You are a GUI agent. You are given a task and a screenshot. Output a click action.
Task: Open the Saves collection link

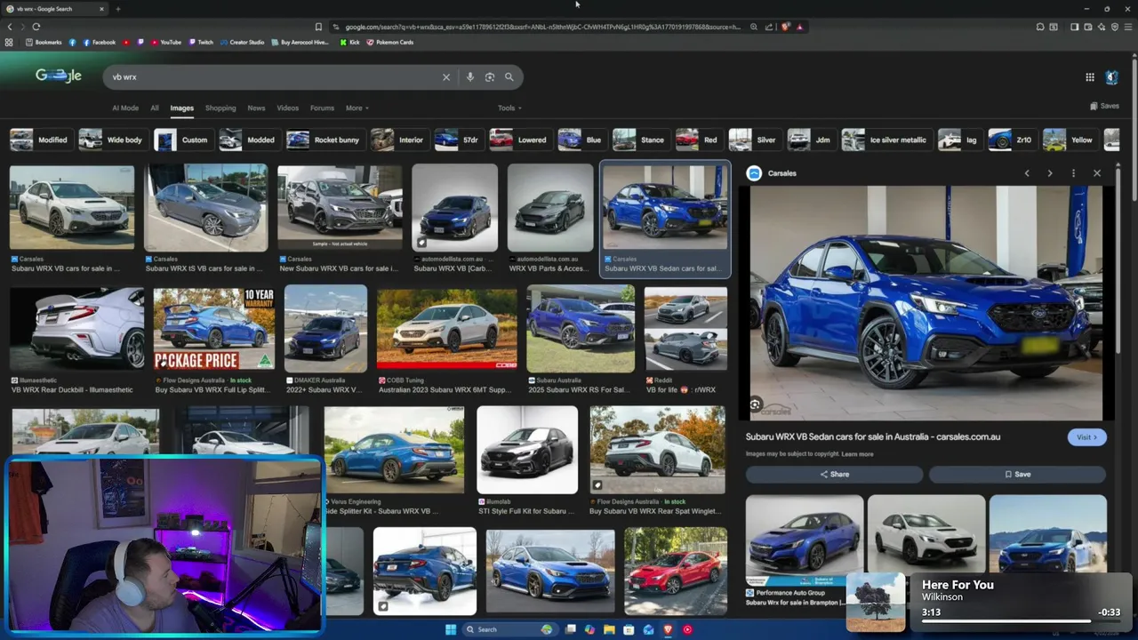click(1104, 106)
